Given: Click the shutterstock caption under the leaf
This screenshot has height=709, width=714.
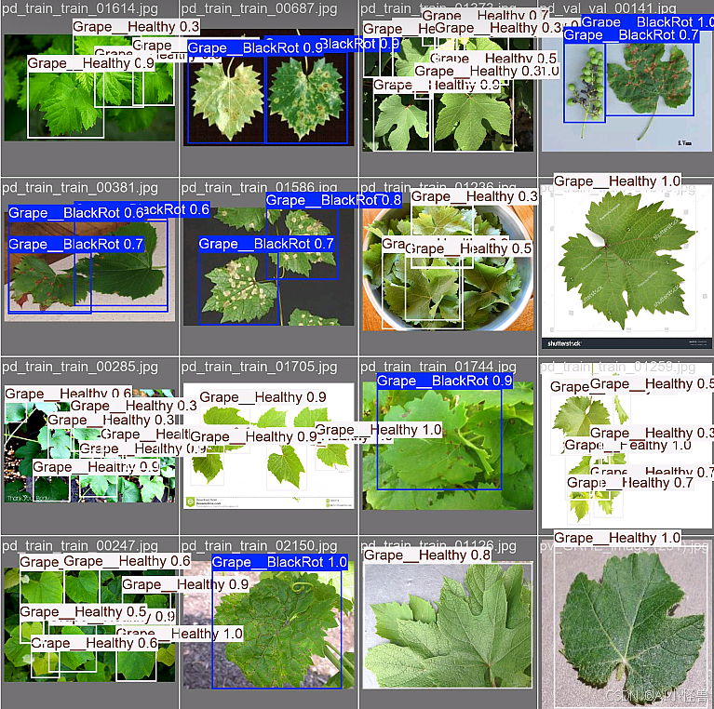Looking at the screenshot, I should click(564, 343).
